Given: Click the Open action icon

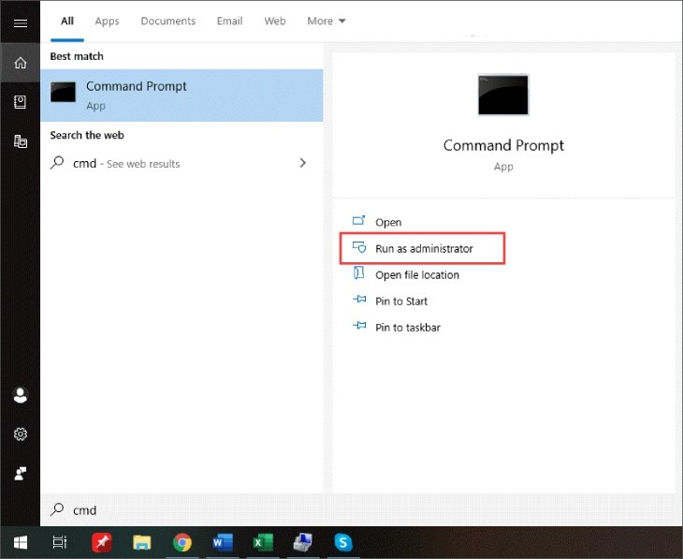Looking at the screenshot, I should pos(359,220).
